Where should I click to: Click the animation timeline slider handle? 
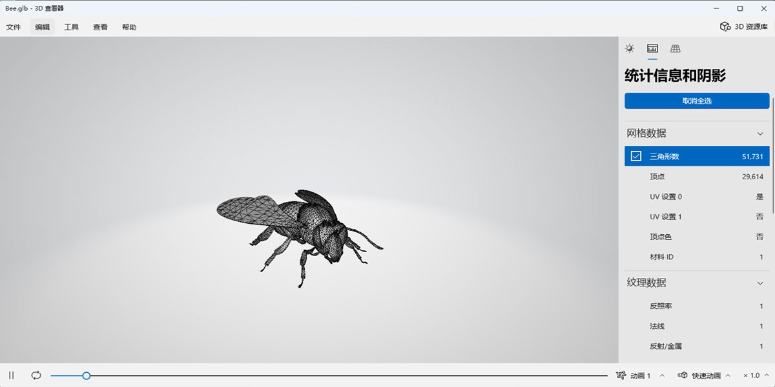[86, 375]
